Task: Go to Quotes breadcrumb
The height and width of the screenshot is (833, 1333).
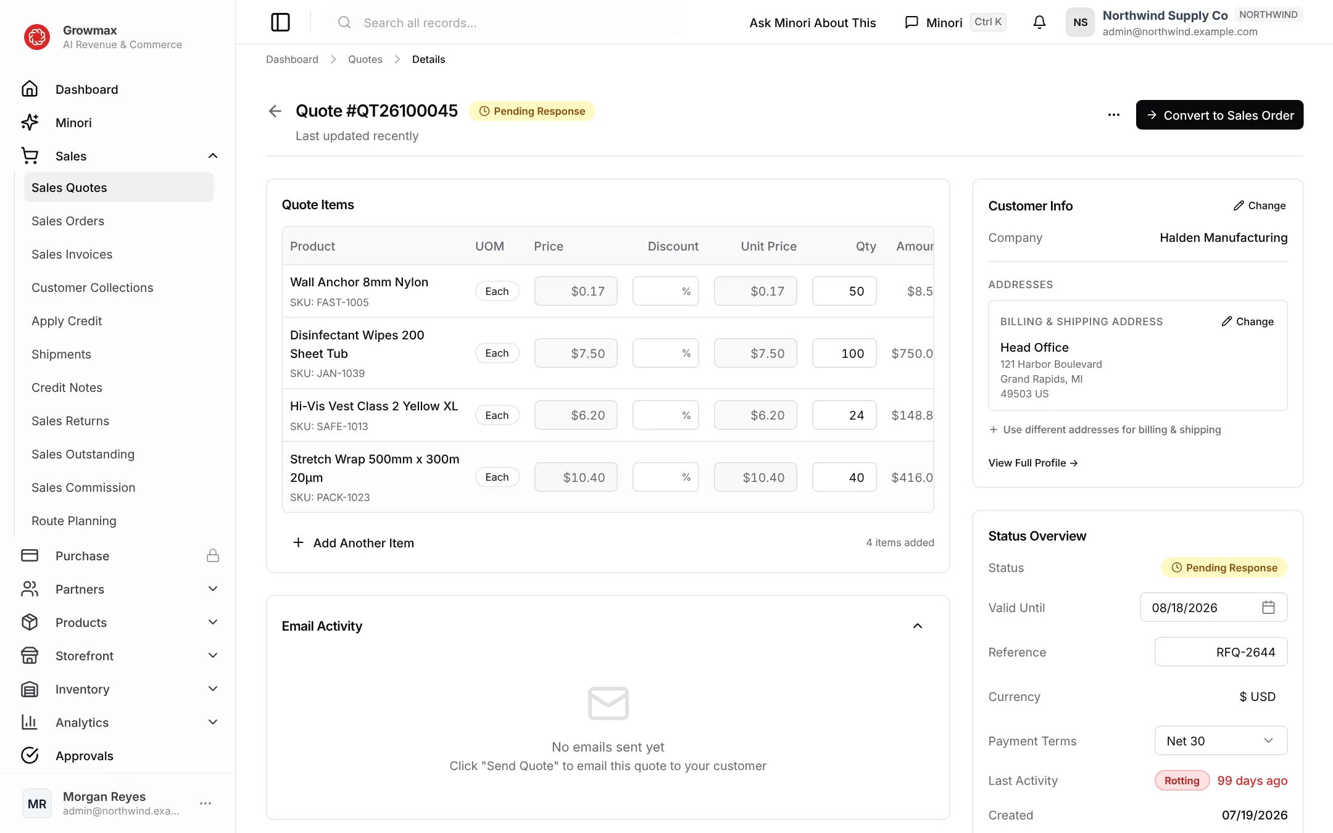Action: [x=365, y=59]
